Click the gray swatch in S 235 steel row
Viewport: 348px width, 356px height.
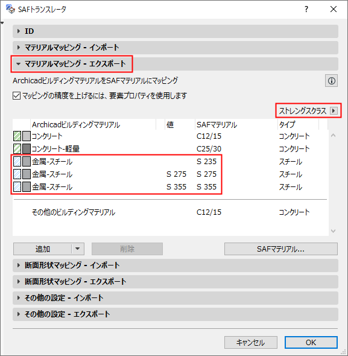pos(27,162)
